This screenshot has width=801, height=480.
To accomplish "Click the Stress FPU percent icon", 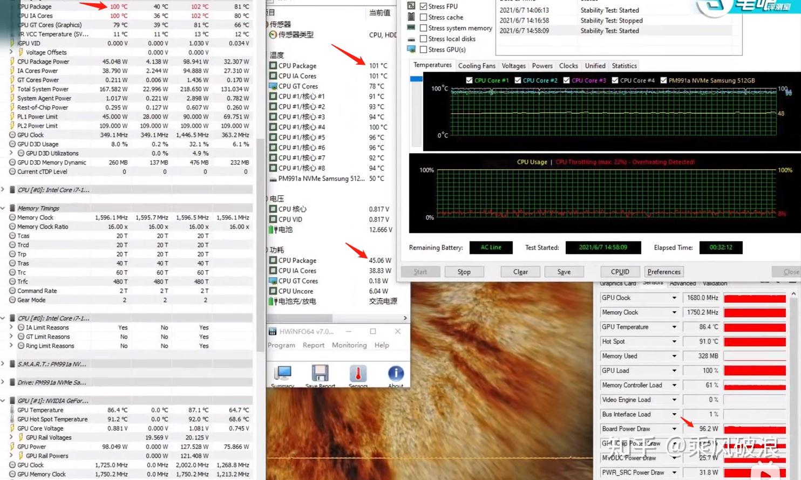I will pyautogui.click(x=411, y=6).
